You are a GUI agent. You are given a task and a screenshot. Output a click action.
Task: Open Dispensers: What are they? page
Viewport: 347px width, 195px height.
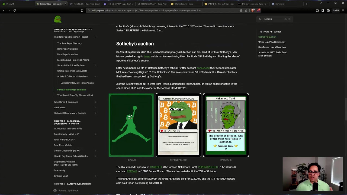[66, 163]
